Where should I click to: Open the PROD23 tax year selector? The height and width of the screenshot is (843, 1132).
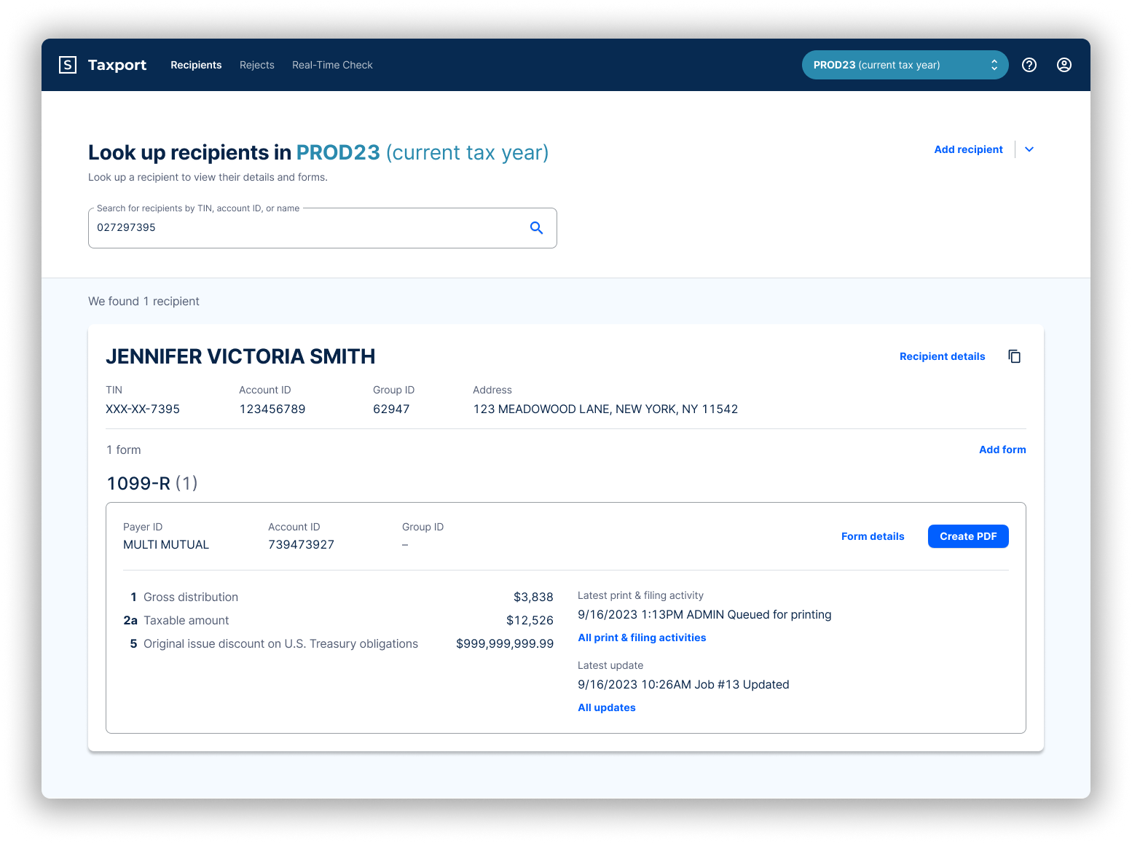(x=905, y=65)
